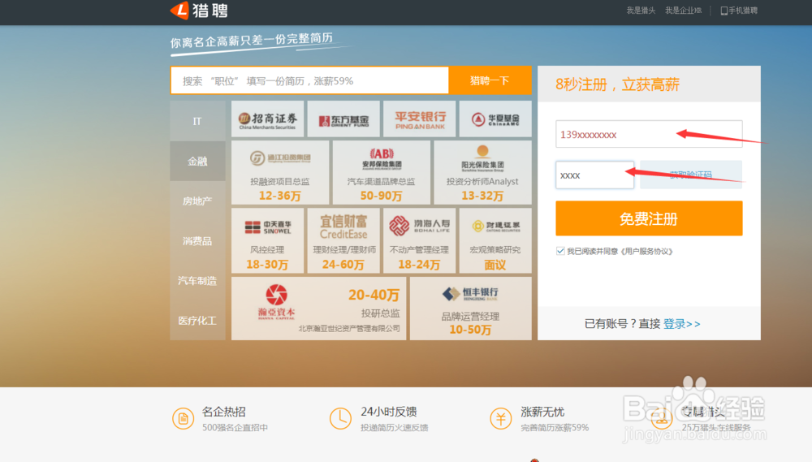This screenshot has width=812, height=462.
Task: Click the 名企热招 document icon
Action: pos(183,418)
